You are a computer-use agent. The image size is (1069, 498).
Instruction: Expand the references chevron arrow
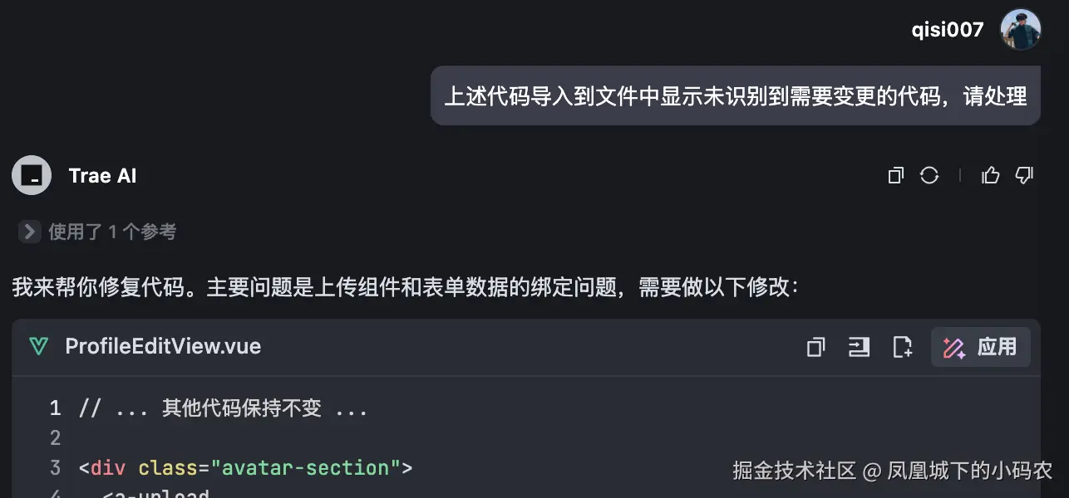(x=29, y=232)
